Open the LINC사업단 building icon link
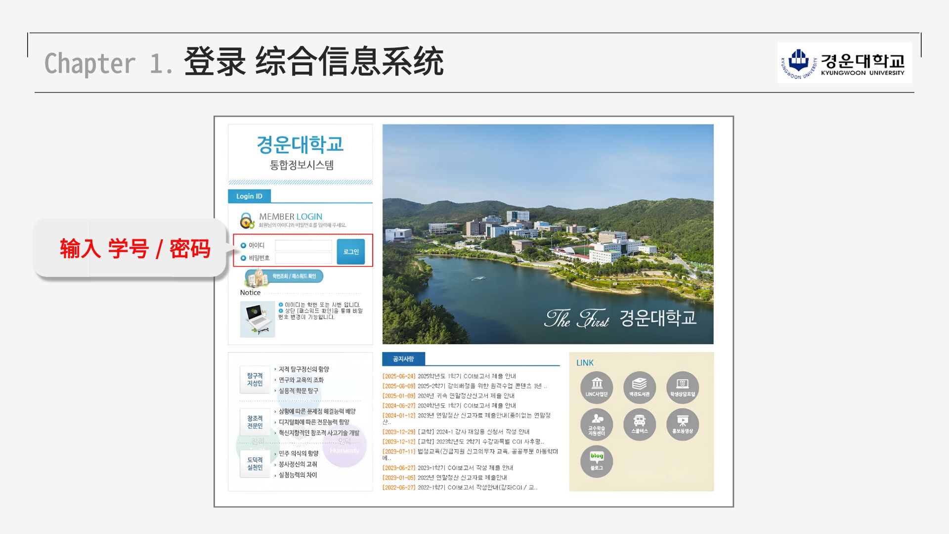949x534 pixels. click(x=597, y=387)
